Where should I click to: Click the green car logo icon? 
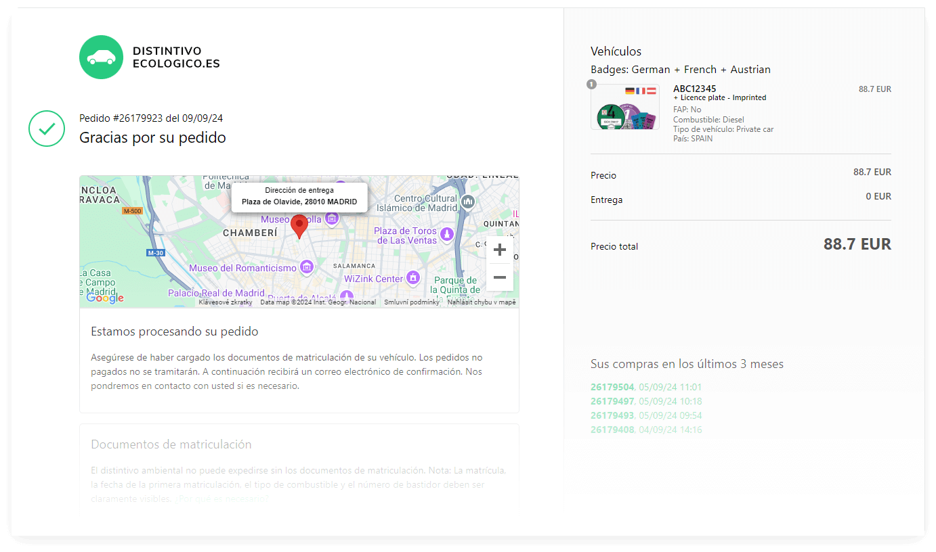point(101,57)
